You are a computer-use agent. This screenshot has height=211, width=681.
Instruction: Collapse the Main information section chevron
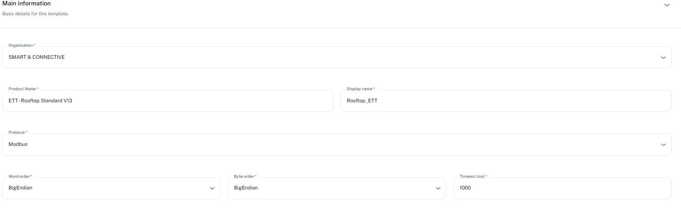(x=667, y=5)
